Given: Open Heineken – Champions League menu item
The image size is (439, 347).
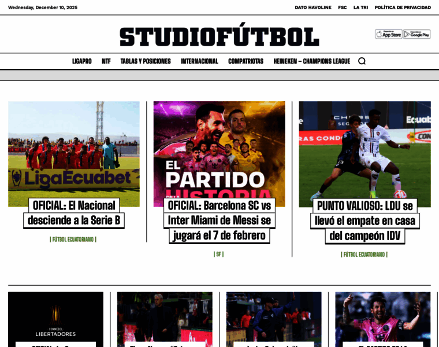Looking at the screenshot, I should pyautogui.click(x=311, y=61).
